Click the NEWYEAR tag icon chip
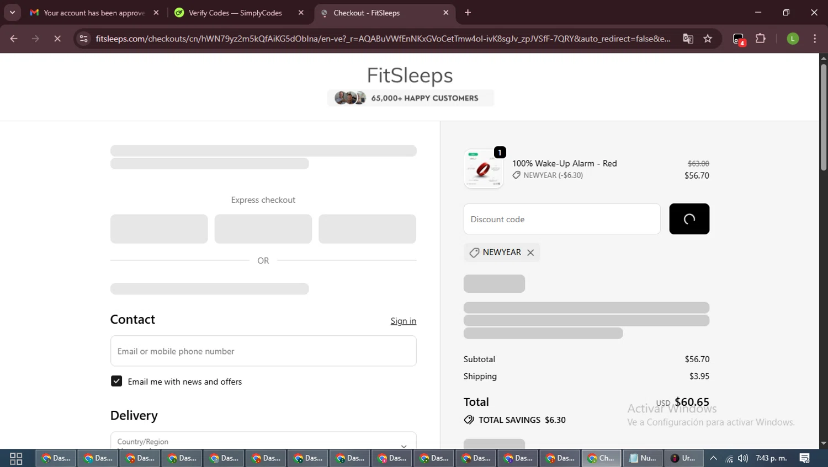Screen dimensions: 828x467 [502, 252]
